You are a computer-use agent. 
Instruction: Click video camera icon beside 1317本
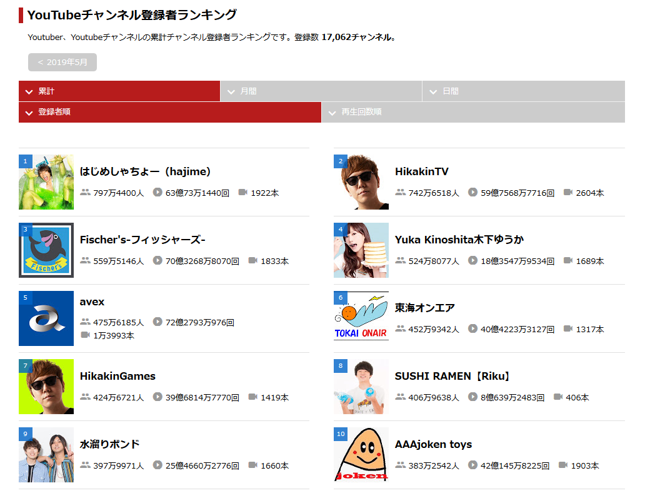click(x=568, y=328)
